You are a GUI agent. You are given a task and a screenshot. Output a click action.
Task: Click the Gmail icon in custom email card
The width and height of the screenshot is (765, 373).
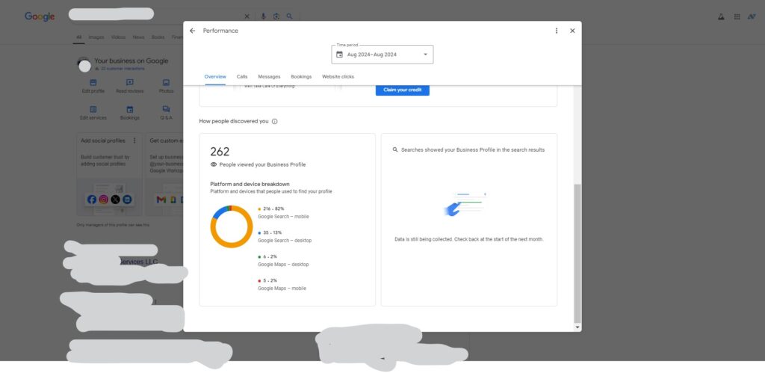pos(161,200)
